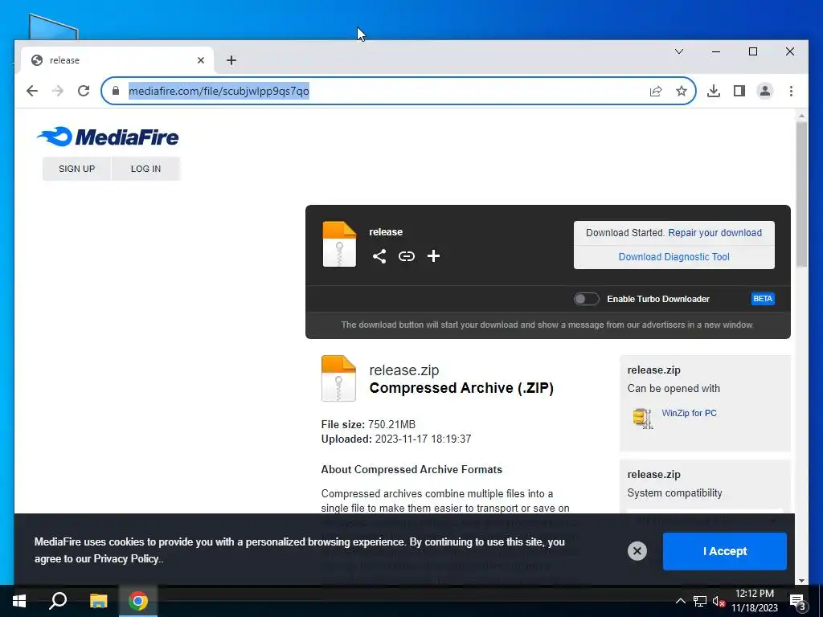Click 'About Compressed Archive Formats' heading
The image size is (823, 617).
click(x=411, y=469)
